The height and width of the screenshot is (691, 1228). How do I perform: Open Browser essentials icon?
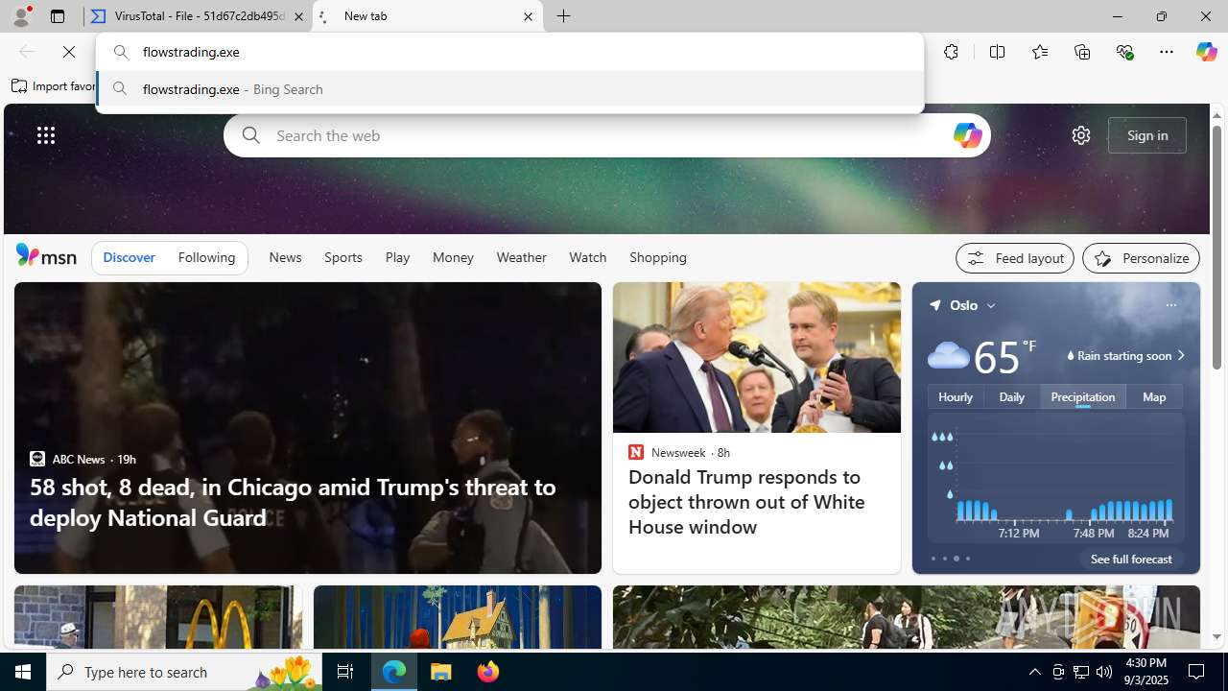(x=1124, y=52)
